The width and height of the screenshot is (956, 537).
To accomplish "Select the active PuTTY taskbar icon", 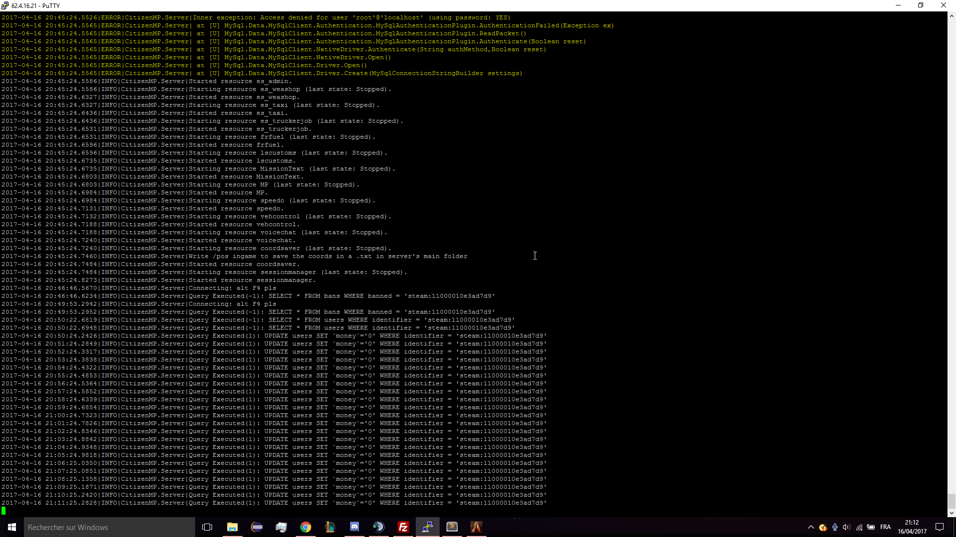I will [427, 527].
